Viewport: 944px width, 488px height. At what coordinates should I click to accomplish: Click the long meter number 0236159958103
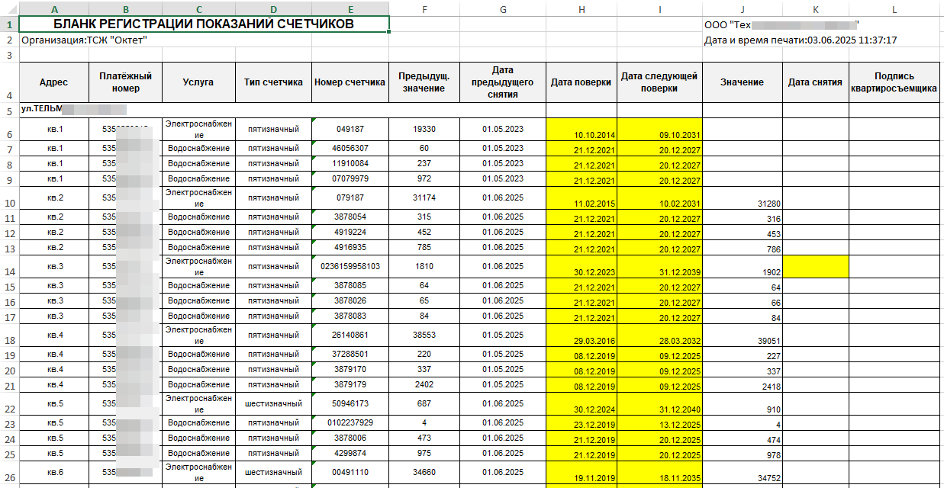coord(350,267)
